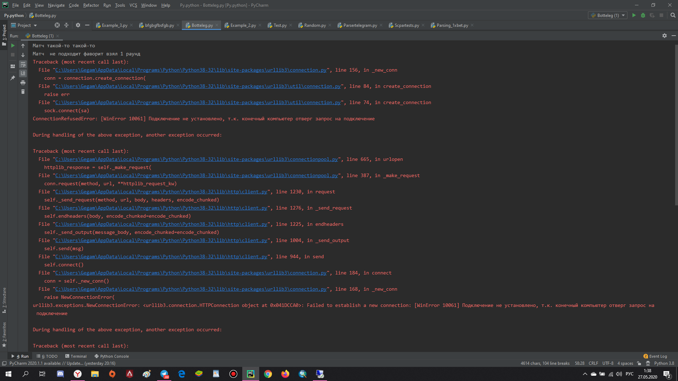Open the 4 spaces indent settings
The width and height of the screenshot is (678, 381).
click(x=625, y=363)
